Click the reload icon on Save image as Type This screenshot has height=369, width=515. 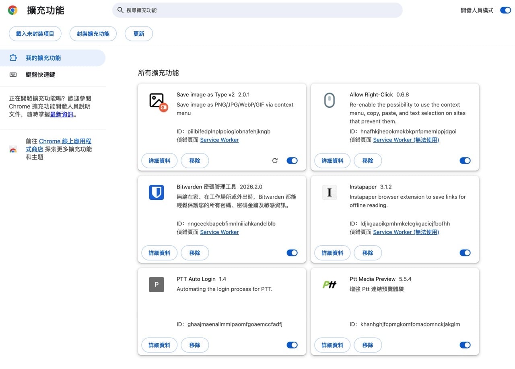[x=275, y=160]
